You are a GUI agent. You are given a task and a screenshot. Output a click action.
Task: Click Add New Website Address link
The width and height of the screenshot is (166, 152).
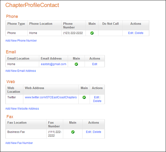(22, 108)
